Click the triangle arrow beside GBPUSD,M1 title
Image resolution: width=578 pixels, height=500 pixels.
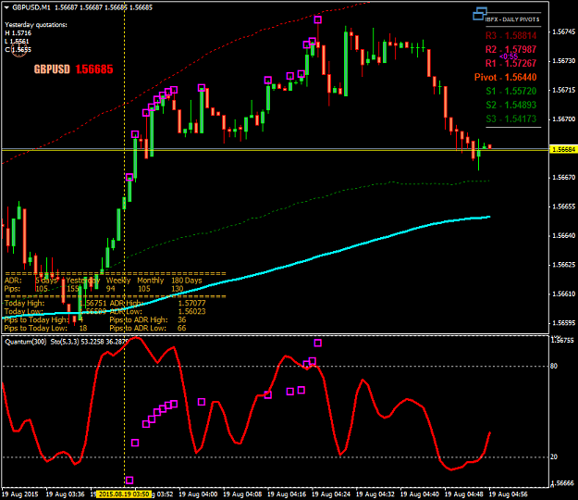pos(6,7)
